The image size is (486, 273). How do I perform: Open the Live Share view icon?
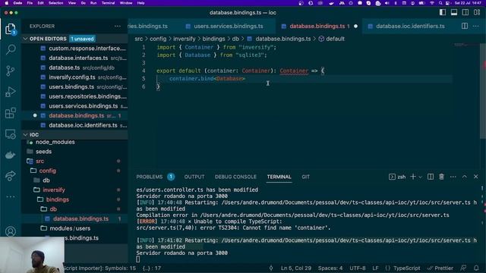[10, 176]
